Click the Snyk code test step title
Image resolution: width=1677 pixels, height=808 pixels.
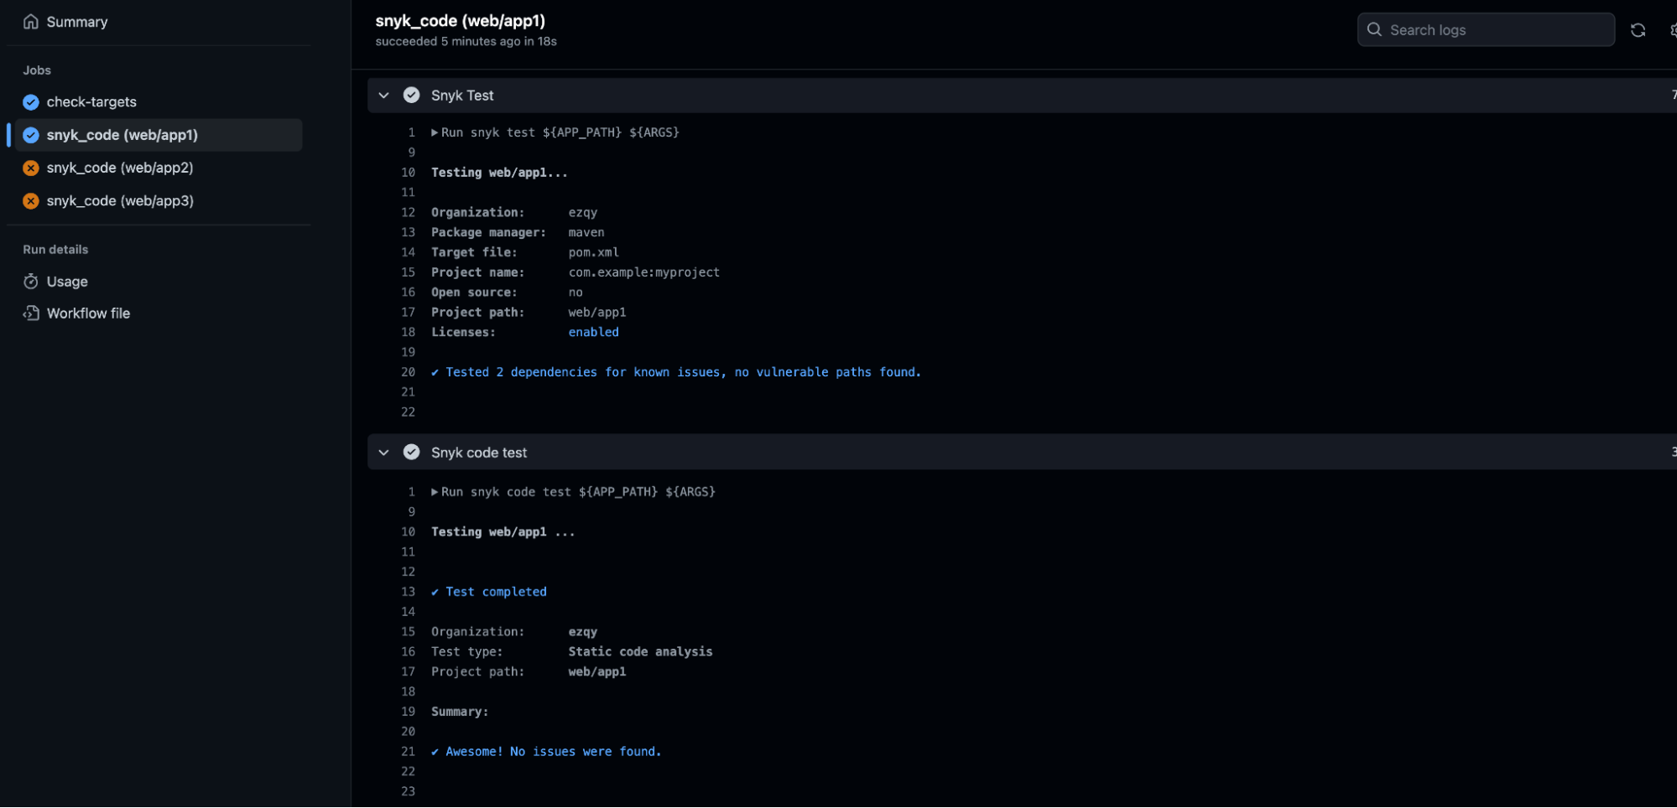(479, 453)
